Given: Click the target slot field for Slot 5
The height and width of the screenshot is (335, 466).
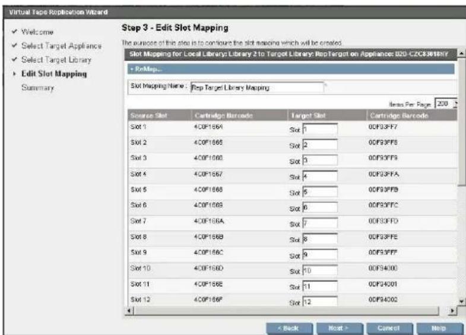Looking at the screenshot, I should click(320, 192).
